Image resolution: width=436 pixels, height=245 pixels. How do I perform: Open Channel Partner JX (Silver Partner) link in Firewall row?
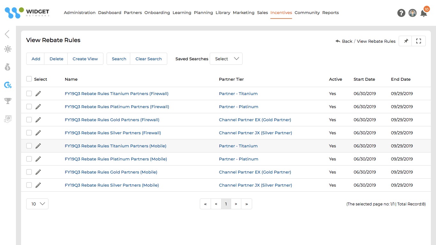click(255, 133)
